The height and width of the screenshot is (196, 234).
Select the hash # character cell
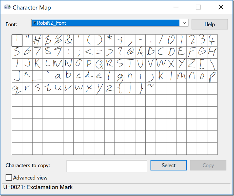click(x=37, y=40)
